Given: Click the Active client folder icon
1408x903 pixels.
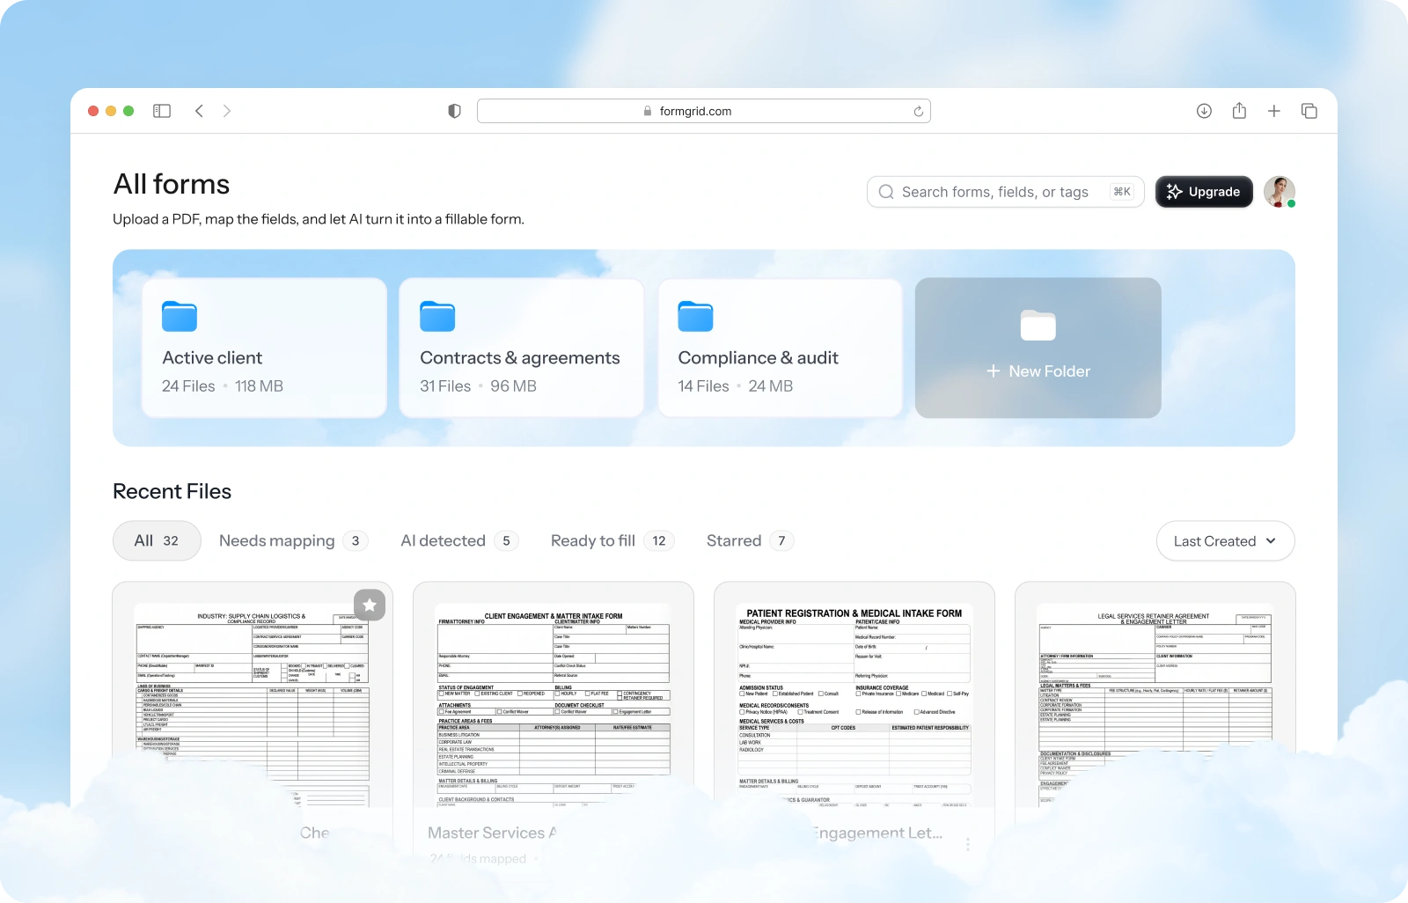Looking at the screenshot, I should click(180, 316).
